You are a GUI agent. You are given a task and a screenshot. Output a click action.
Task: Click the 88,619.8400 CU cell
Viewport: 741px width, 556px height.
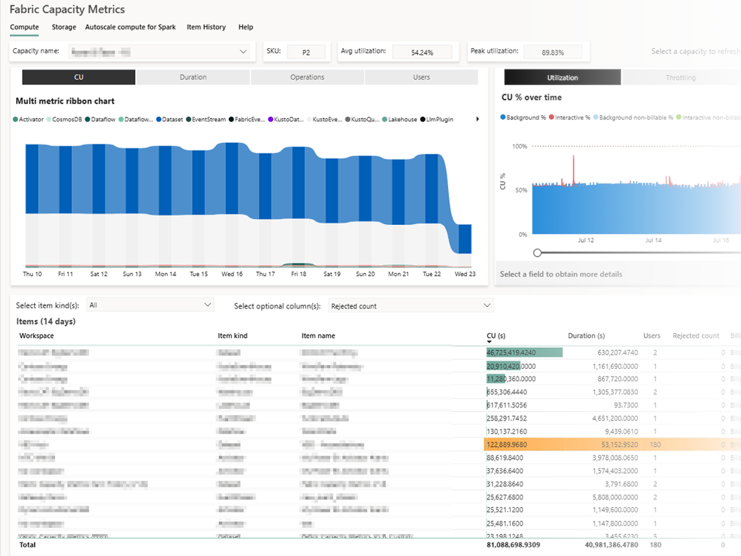click(x=505, y=458)
